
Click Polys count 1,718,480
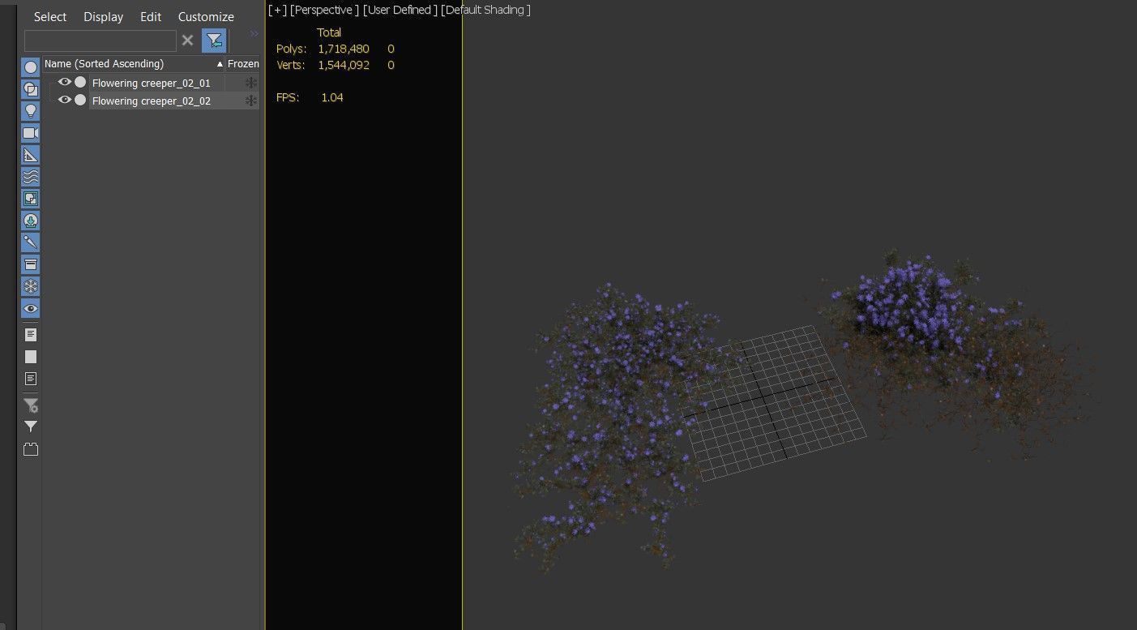[344, 49]
